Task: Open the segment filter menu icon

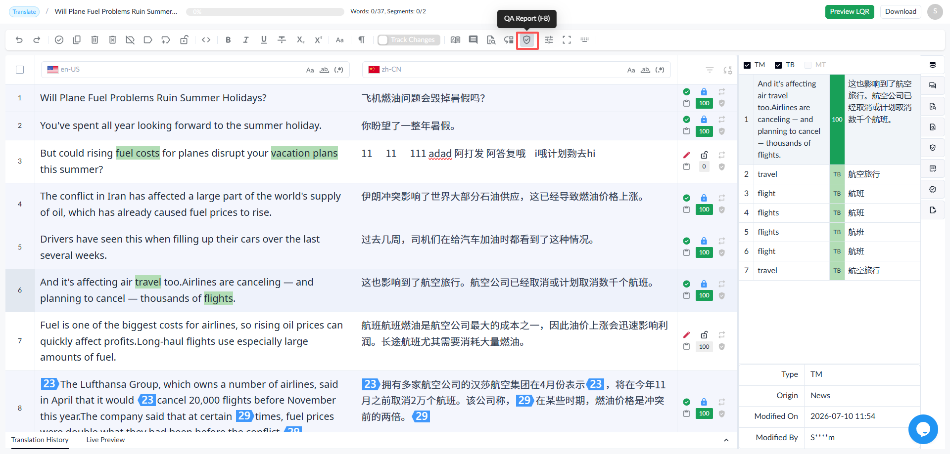Action: [710, 70]
